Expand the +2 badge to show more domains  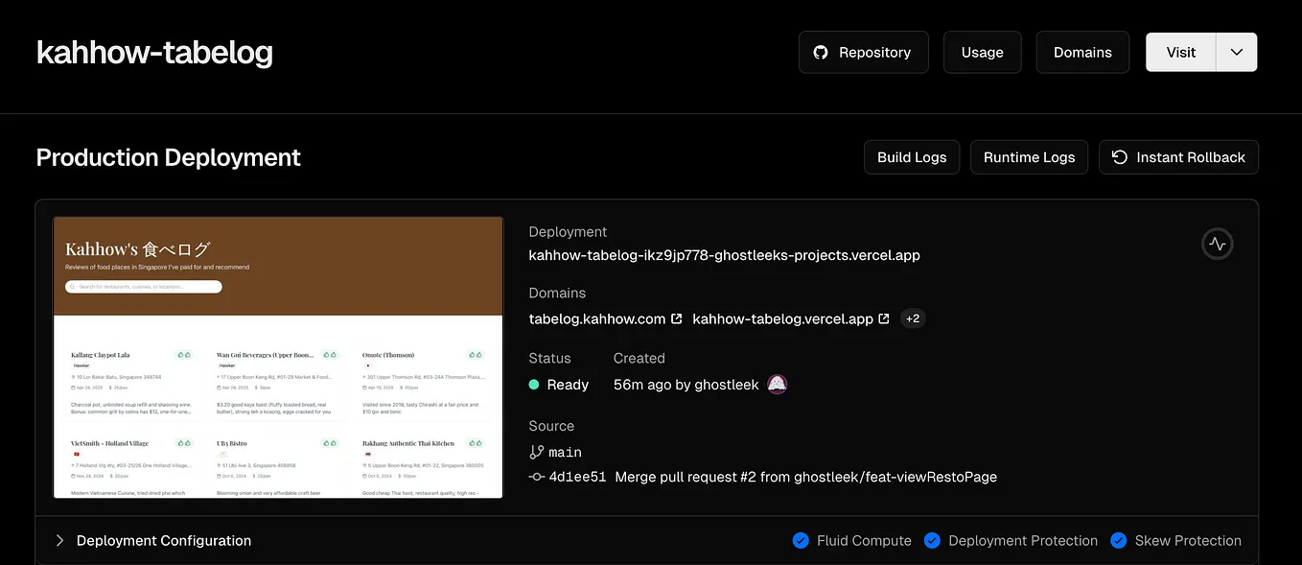coord(912,318)
